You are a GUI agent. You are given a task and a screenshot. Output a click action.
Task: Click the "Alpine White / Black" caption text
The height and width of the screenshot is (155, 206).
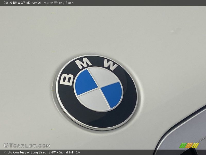click(x=59, y=3)
